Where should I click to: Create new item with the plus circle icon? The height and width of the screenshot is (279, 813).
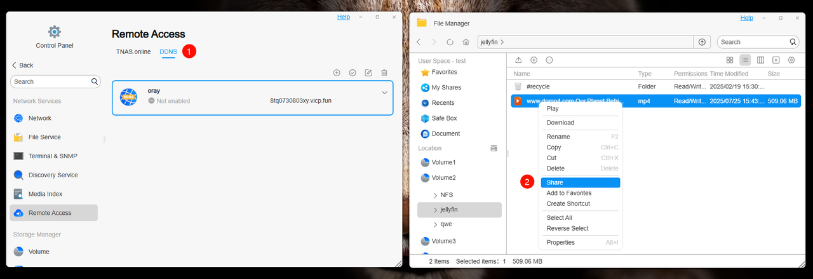tap(534, 60)
